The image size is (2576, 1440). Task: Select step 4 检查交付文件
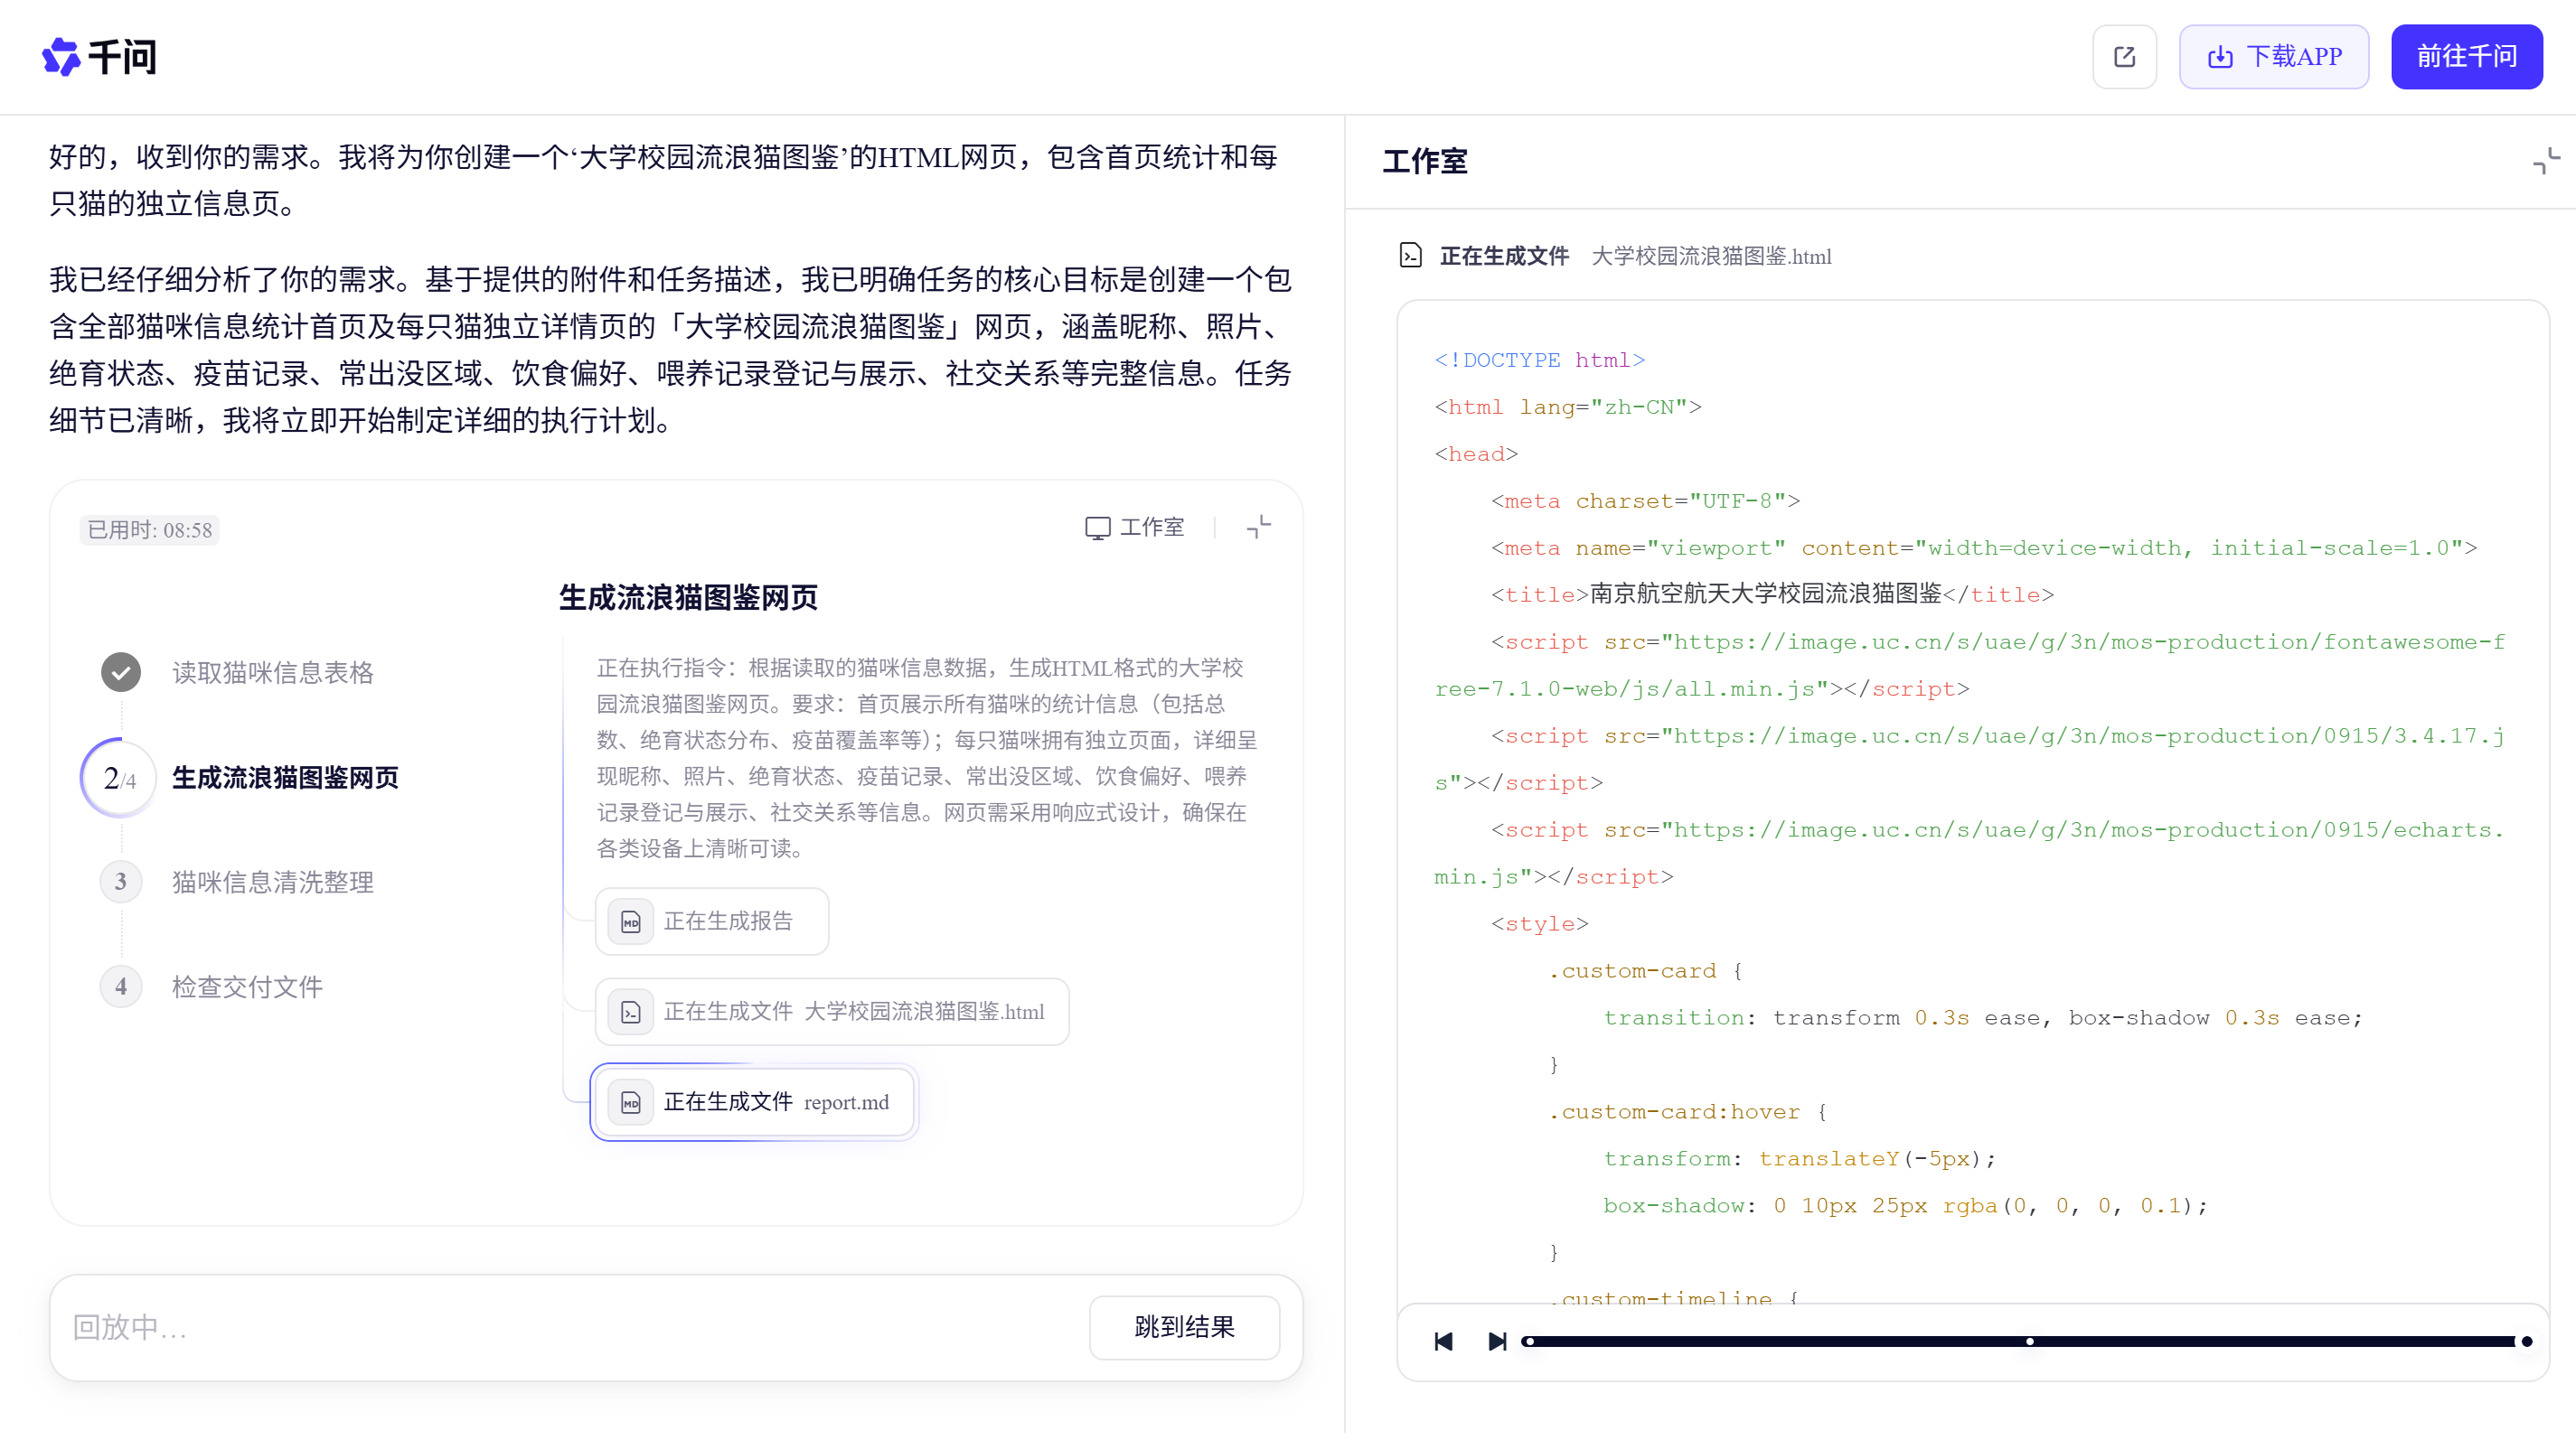246,987
